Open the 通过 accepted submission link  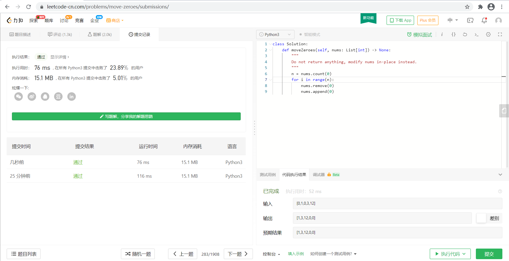[78, 162]
